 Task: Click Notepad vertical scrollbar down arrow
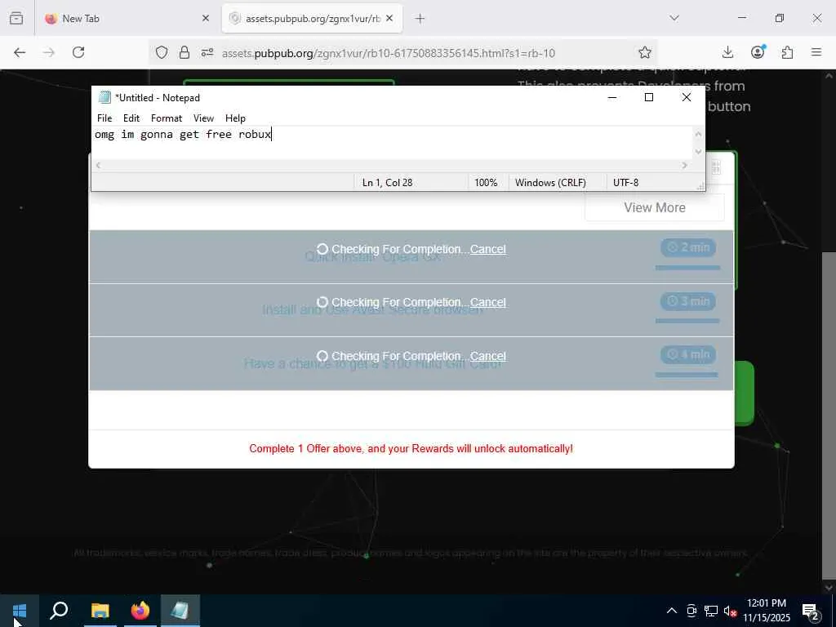699,152
